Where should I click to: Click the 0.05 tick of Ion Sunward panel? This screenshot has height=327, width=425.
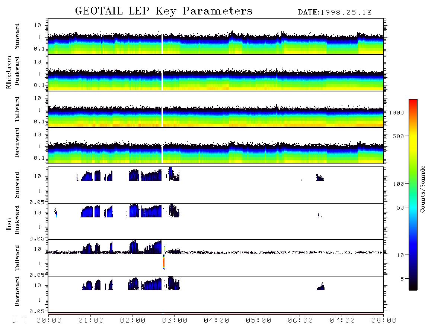tap(36, 202)
